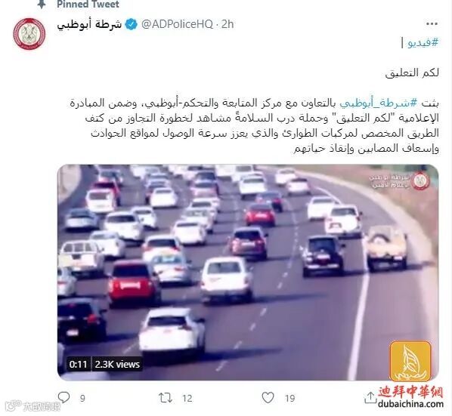This screenshot has height=416, width=452.
Task: Click the police logo watermark in video
Action: point(420,180)
